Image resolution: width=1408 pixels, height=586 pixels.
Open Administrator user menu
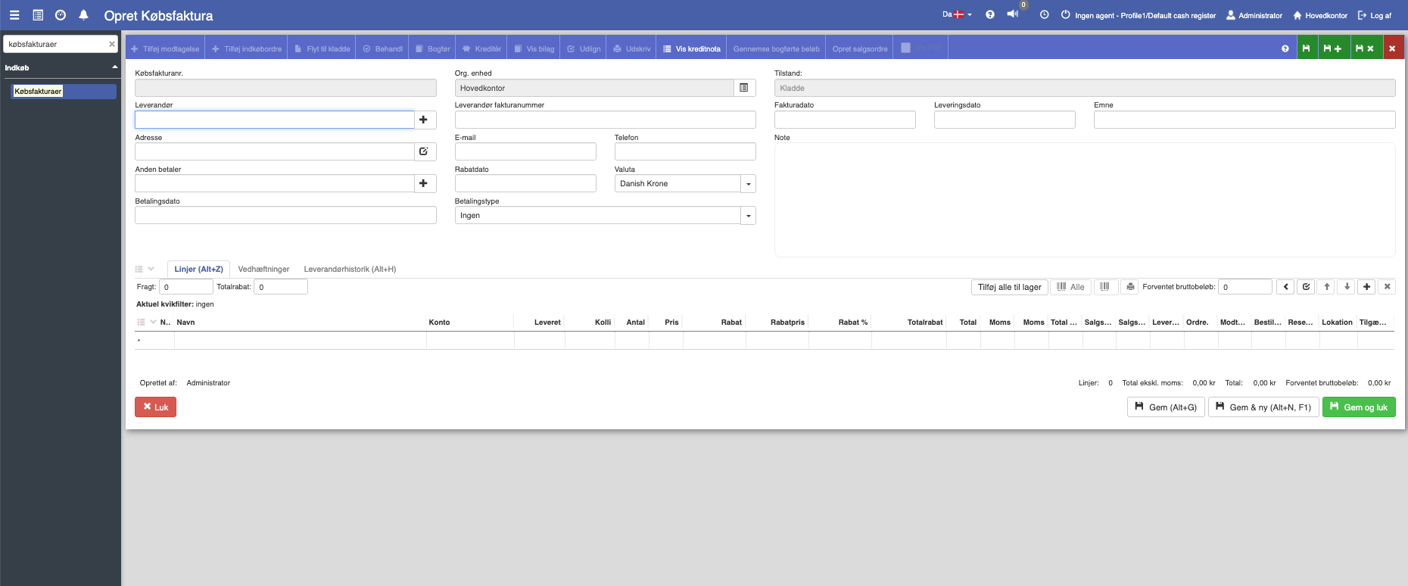[1254, 15]
